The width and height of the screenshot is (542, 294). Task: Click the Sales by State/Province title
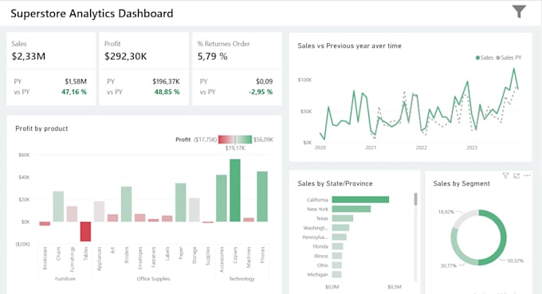coord(335,183)
